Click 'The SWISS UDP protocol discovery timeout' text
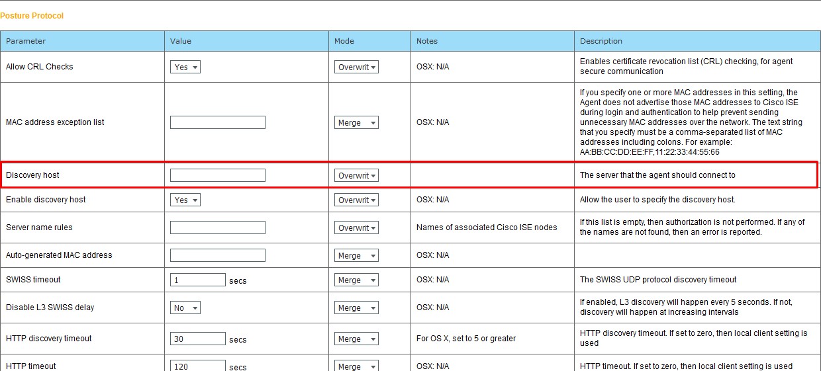The height and width of the screenshot is (371, 821). 658,280
